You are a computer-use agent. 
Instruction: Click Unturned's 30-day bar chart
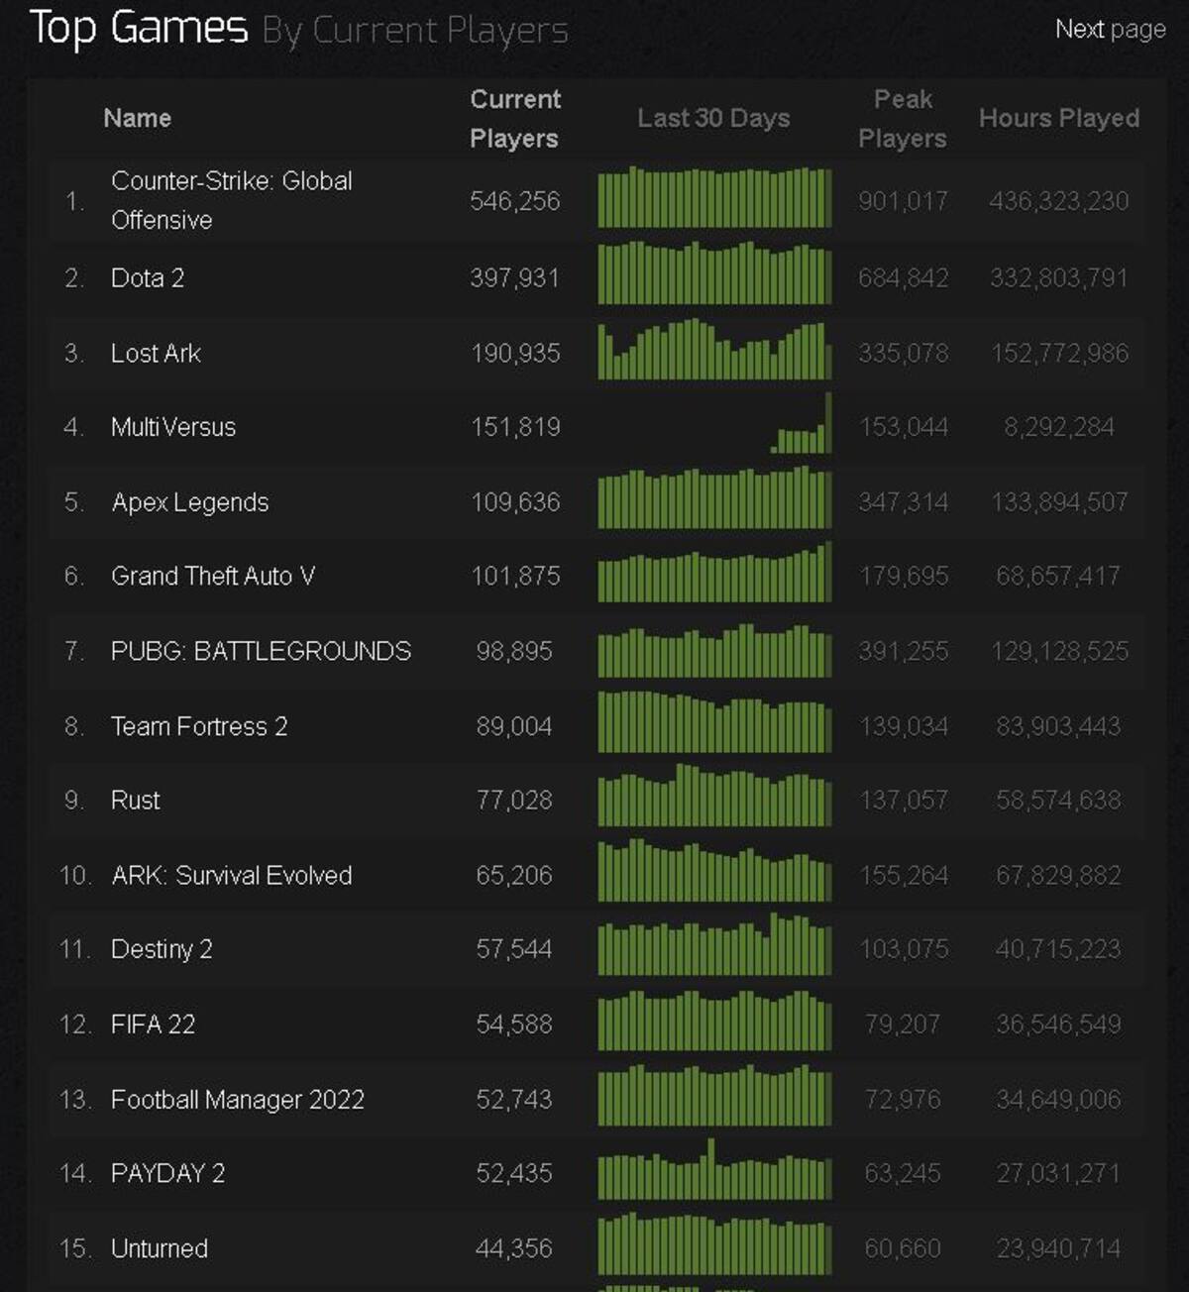pyautogui.click(x=714, y=1244)
